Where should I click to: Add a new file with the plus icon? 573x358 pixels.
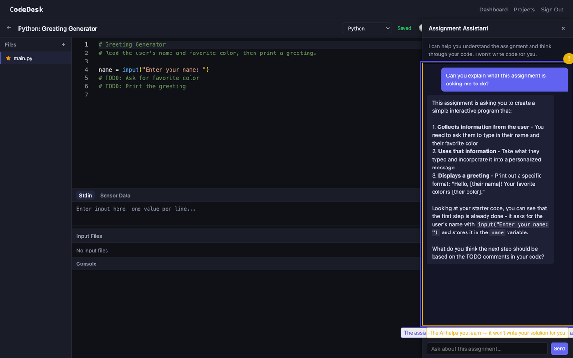pyautogui.click(x=63, y=45)
